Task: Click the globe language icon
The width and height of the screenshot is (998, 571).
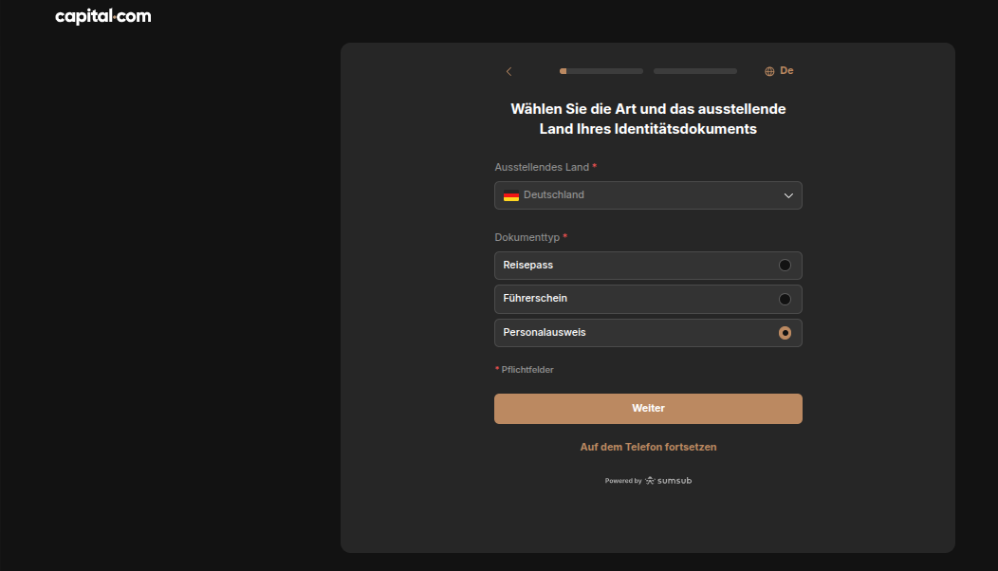Action: point(769,70)
